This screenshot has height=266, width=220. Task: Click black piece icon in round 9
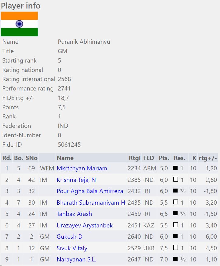(x=175, y=259)
